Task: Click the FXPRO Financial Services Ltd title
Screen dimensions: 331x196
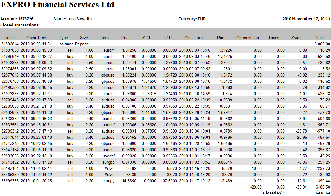Action: pyautogui.click(x=58, y=5)
